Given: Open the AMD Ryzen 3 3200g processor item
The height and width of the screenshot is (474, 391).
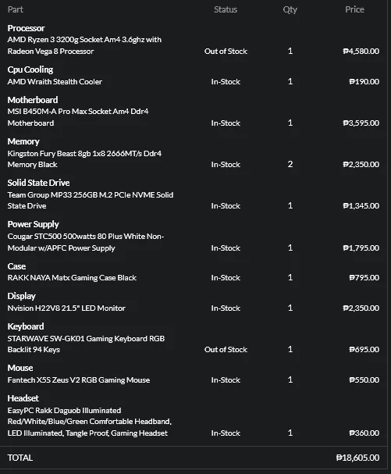Looking at the screenshot, I should (x=84, y=45).
